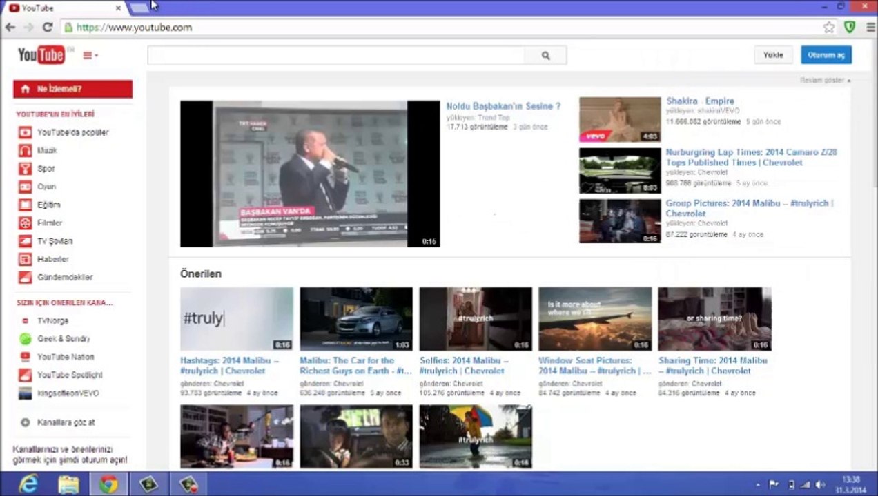Go back in the browser
The width and height of the screenshot is (878, 496).
[x=10, y=28]
